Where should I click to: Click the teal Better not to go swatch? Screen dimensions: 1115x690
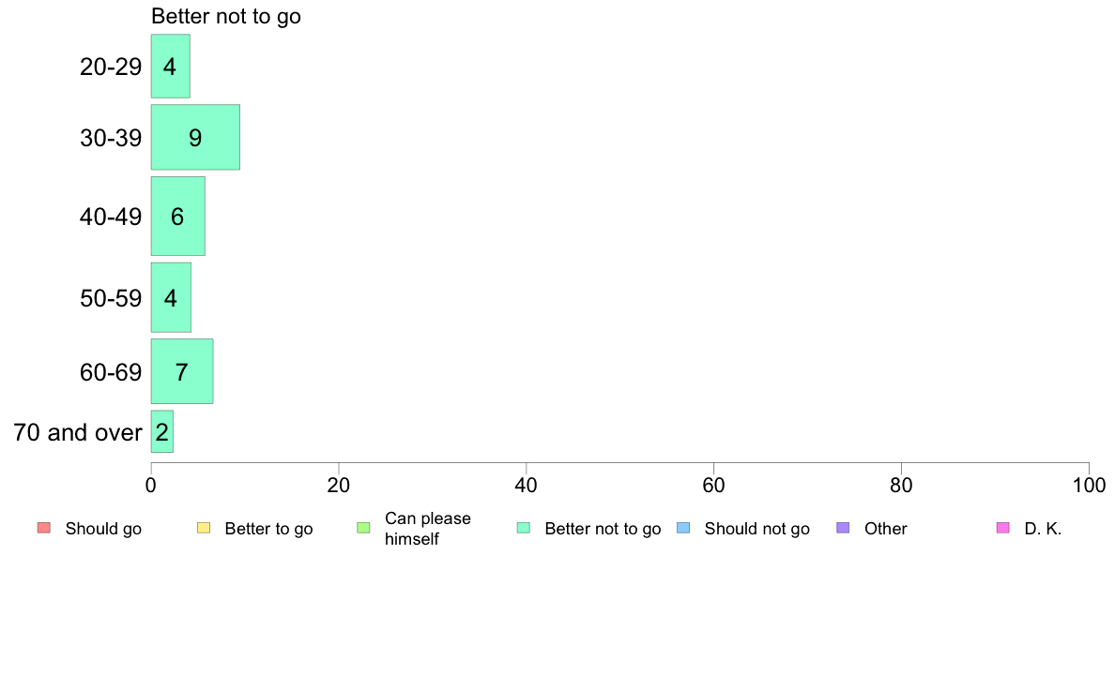point(524,528)
